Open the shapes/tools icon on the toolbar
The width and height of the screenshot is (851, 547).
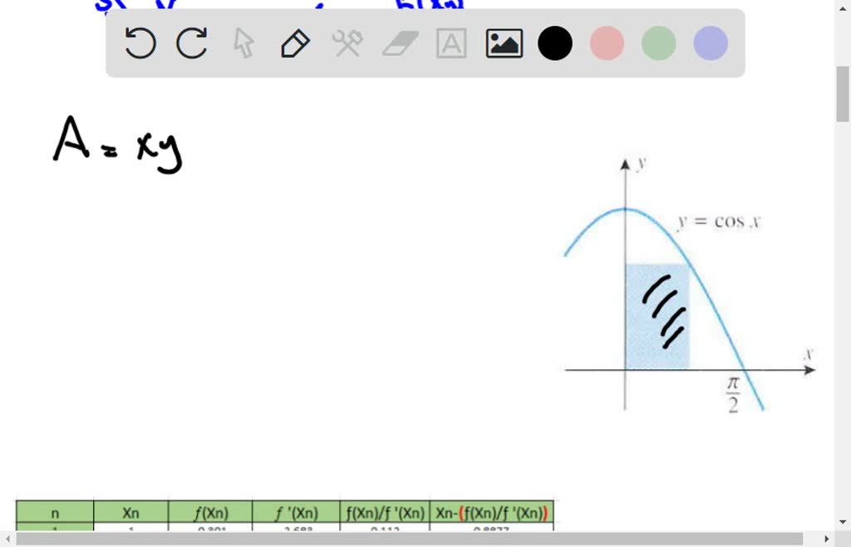click(x=347, y=43)
